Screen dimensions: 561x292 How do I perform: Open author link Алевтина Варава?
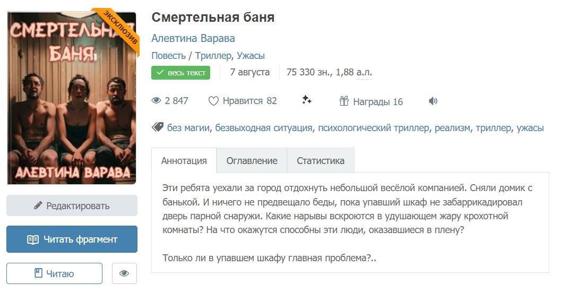coord(193,38)
